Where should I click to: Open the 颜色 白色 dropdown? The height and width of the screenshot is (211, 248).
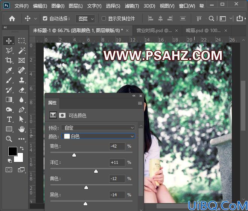tap(98, 136)
